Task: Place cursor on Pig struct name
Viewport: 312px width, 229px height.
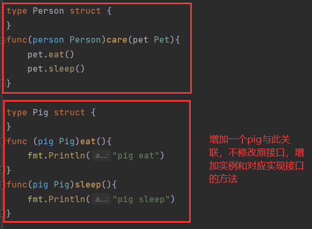Action: 41,112
